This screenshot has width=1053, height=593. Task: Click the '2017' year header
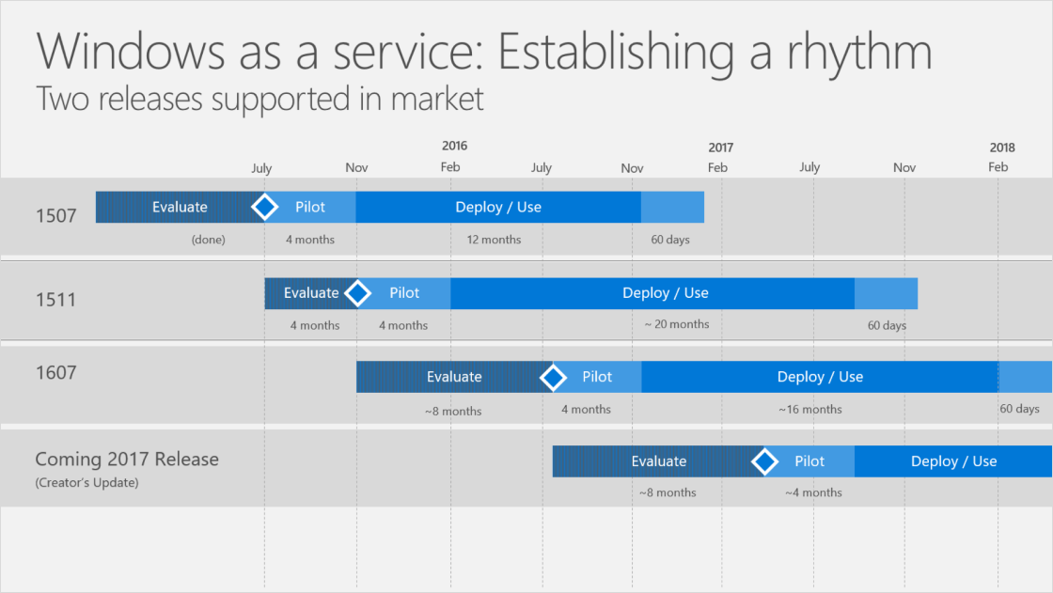point(720,148)
